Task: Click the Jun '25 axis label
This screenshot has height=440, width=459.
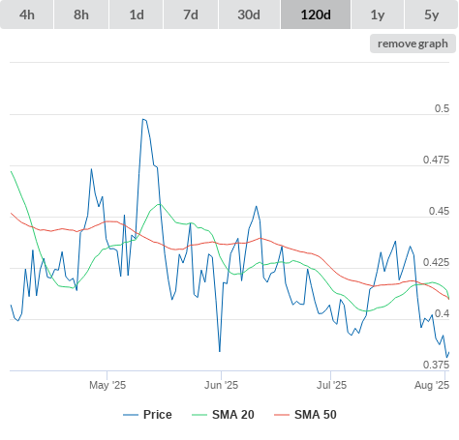Action: [221, 385]
